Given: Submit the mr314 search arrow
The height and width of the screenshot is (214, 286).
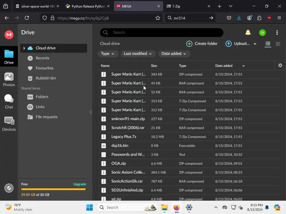Looking at the screenshot, I should (x=211, y=18).
